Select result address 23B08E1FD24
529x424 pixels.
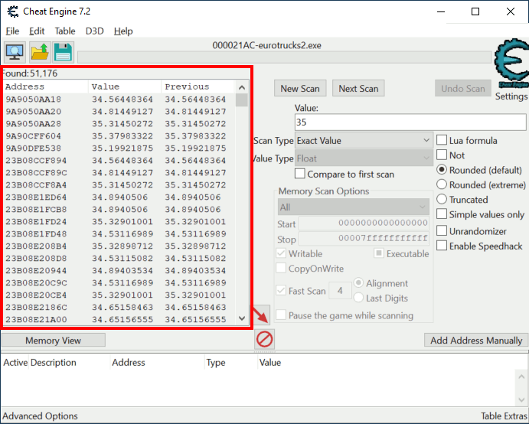pyautogui.click(x=36, y=222)
